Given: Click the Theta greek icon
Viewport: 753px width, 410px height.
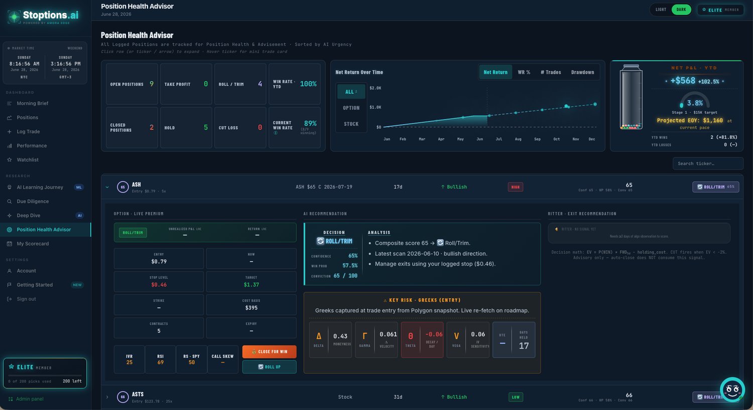Looking at the screenshot, I should coord(411,336).
